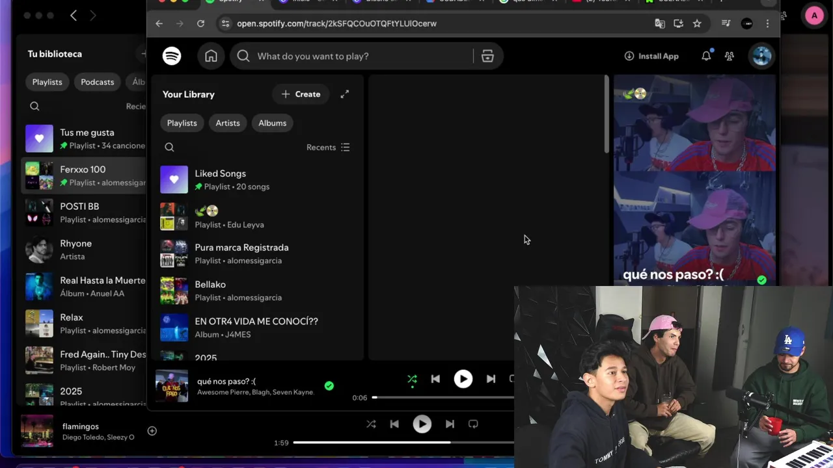
Task: Bookmark this page with star icon
Action: coord(697,23)
